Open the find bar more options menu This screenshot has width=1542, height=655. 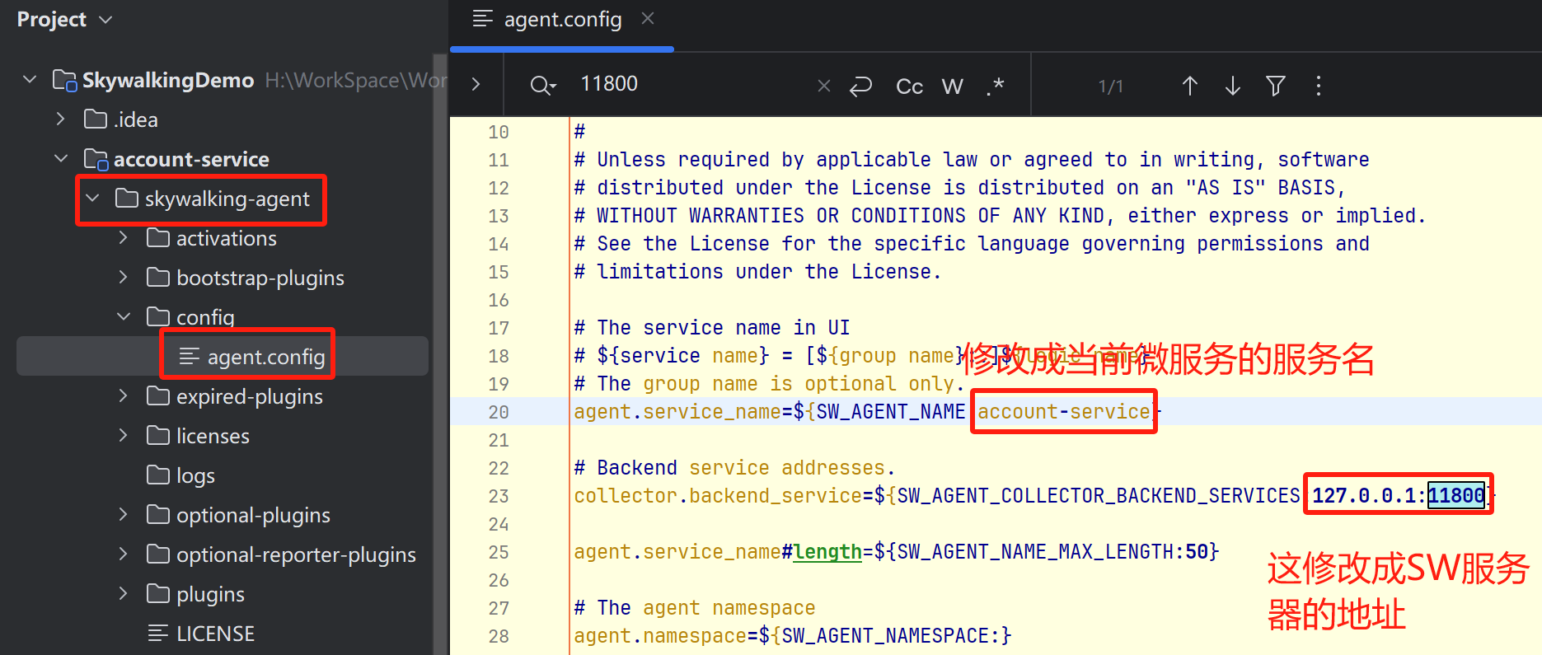(1319, 86)
